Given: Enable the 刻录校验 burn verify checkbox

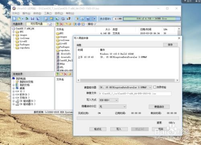Looking at the screenshot, I should point(155,87).
